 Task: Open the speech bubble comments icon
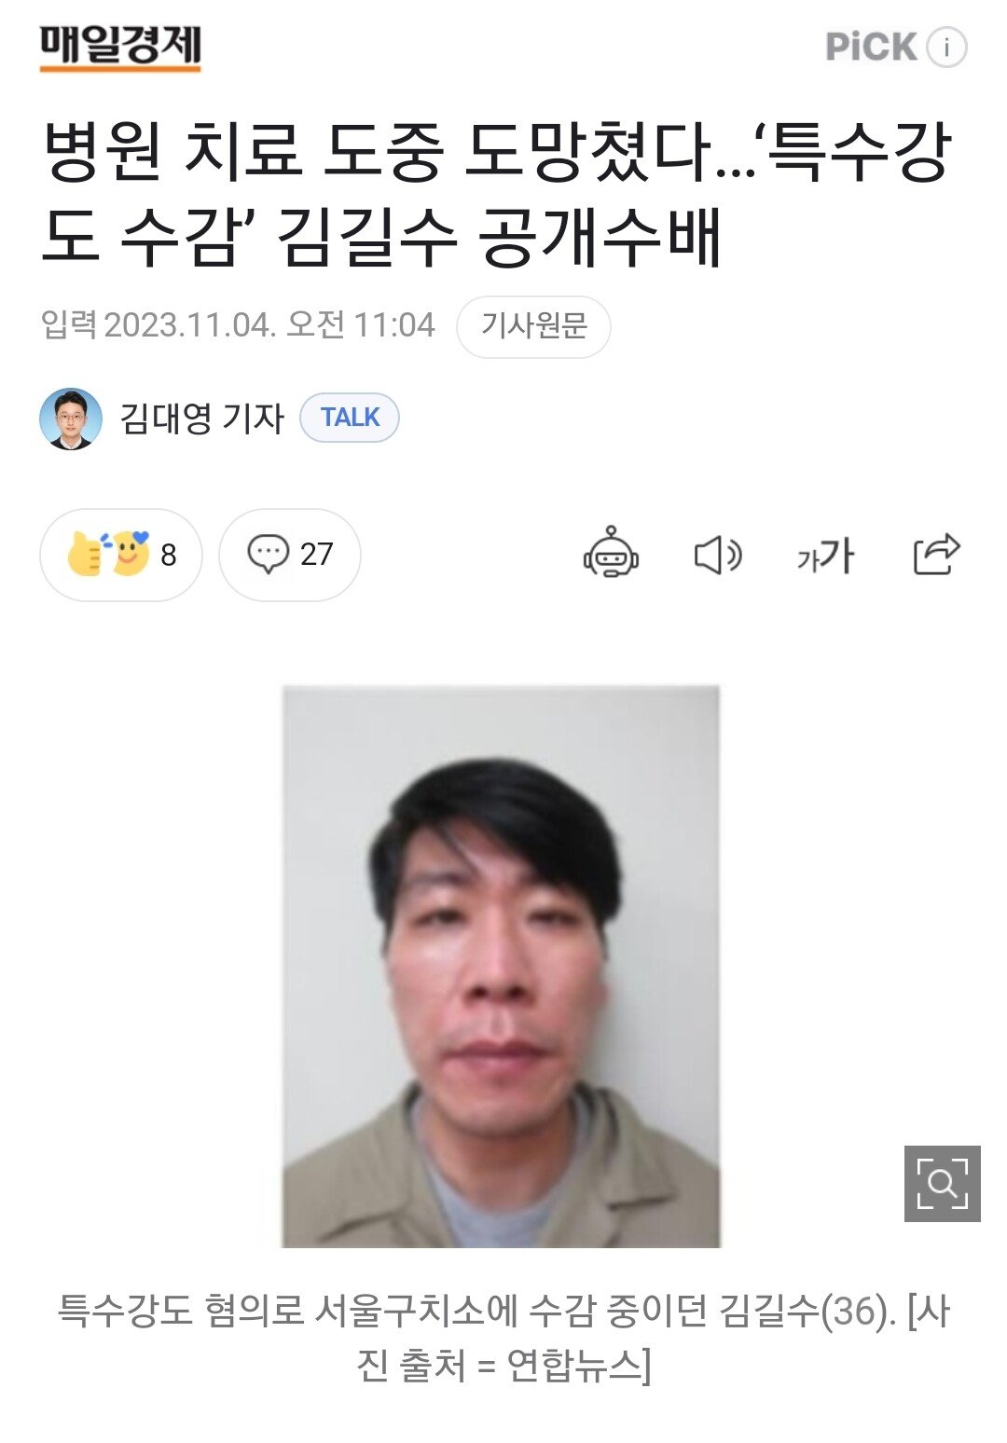click(268, 554)
